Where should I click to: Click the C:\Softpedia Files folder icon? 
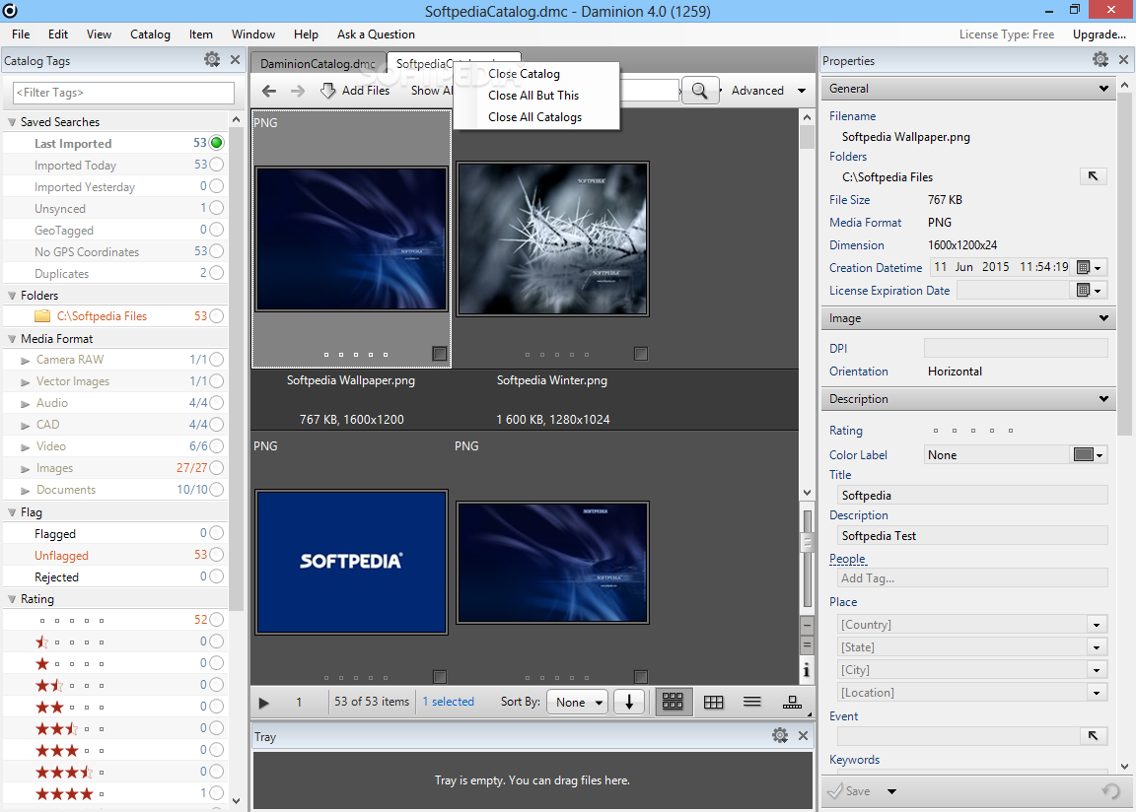(42, 316)
